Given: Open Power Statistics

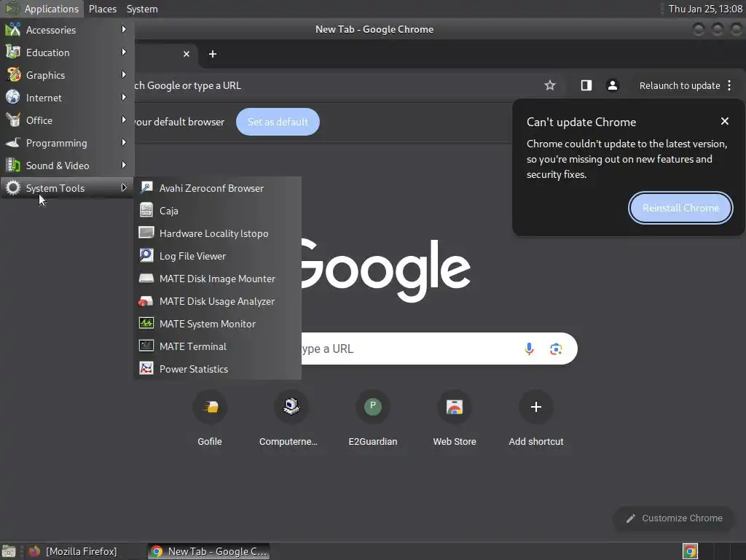Looking at the screenshot, I should [x=217, y=369].
